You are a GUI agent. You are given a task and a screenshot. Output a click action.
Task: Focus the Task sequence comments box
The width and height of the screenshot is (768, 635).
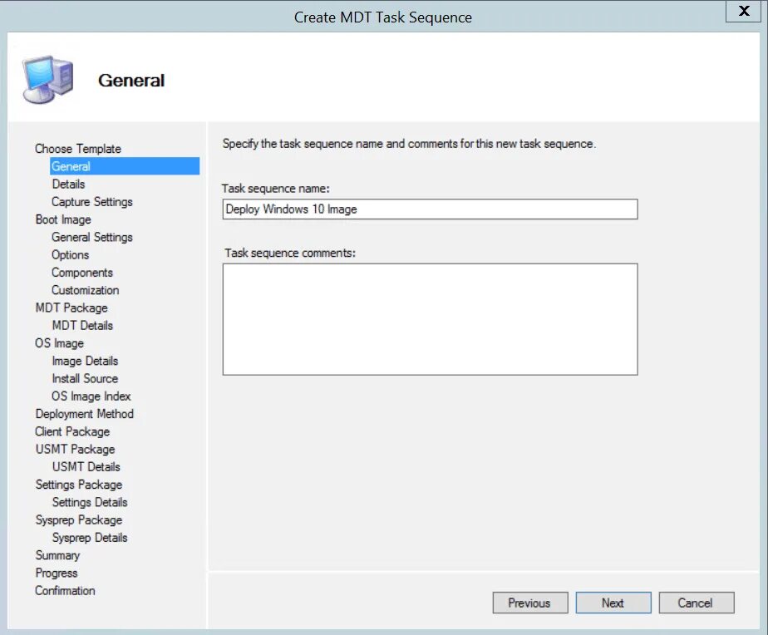tap(430, 319)
